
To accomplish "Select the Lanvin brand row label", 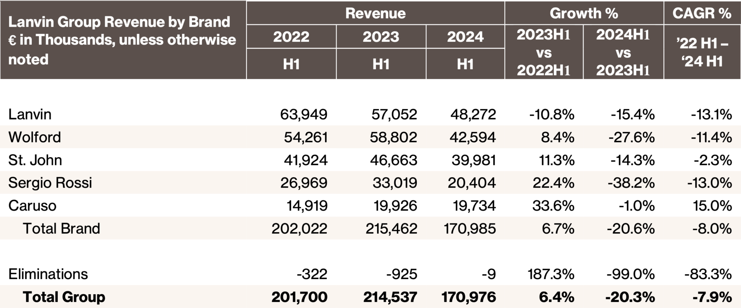I will pyautogui.click(x=30, y=115).
